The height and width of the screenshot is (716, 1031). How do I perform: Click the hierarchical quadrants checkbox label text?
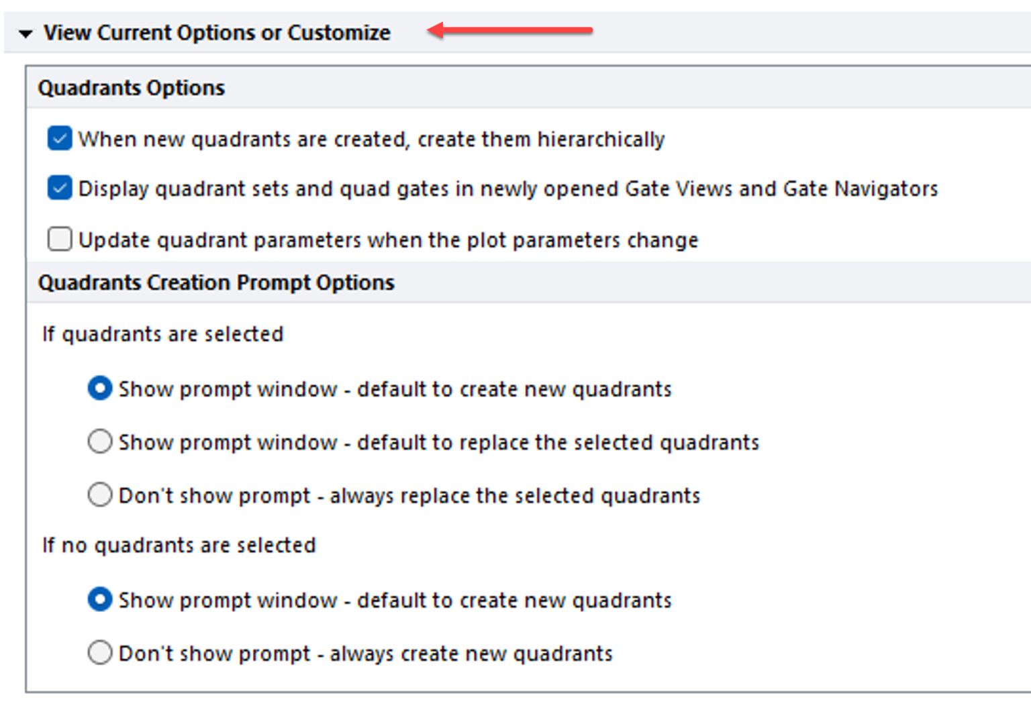[371, 138]
